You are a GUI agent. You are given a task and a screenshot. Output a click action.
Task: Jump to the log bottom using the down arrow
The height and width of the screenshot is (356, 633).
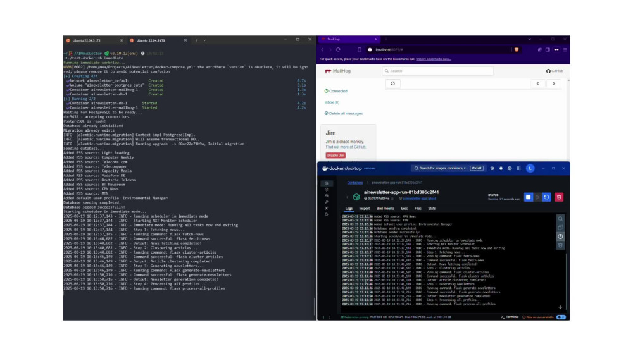[560, 307]
